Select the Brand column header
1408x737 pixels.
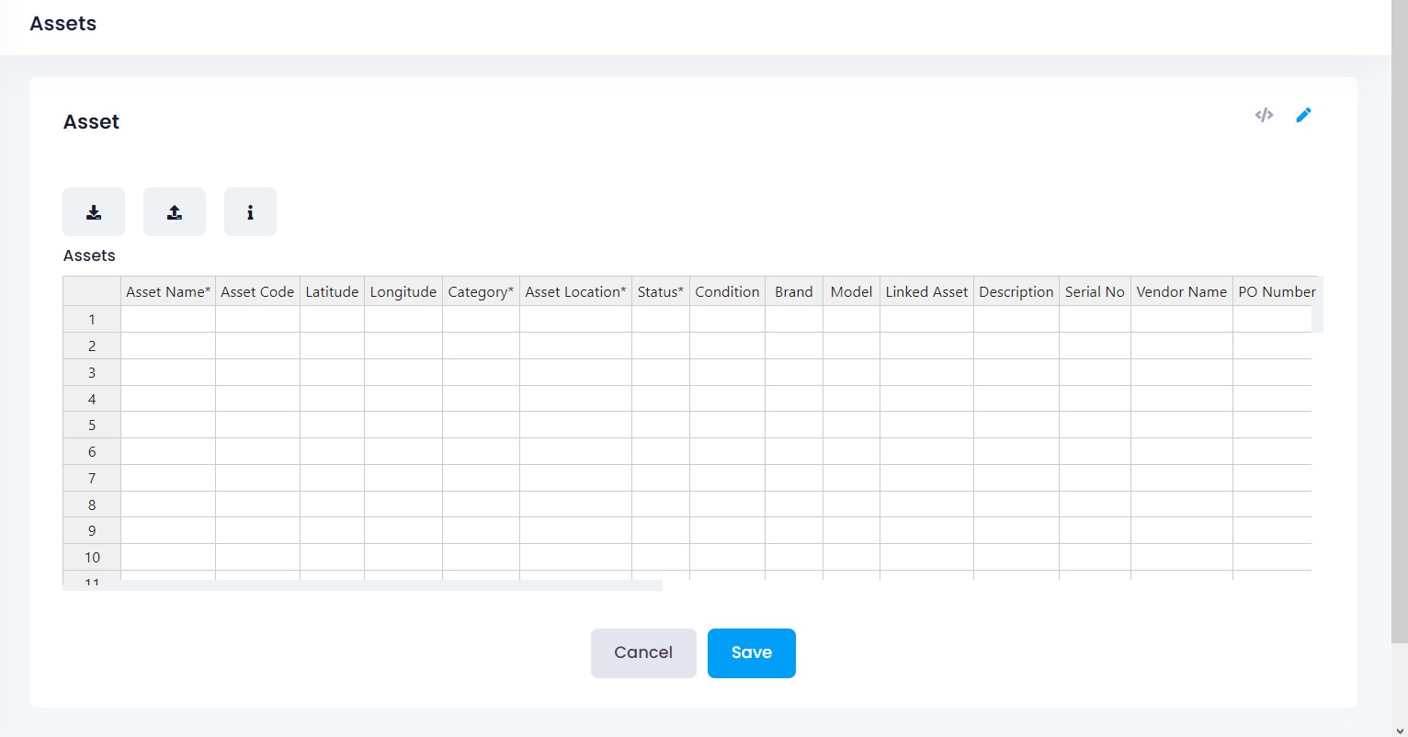(794, 291)
